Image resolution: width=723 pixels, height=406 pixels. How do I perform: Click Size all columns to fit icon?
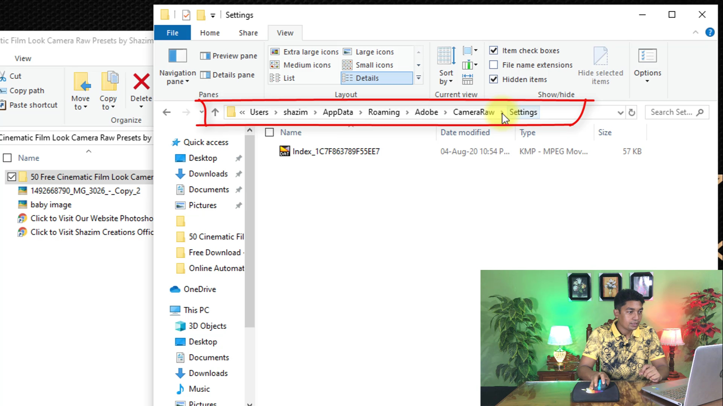(x=467, y=79)
